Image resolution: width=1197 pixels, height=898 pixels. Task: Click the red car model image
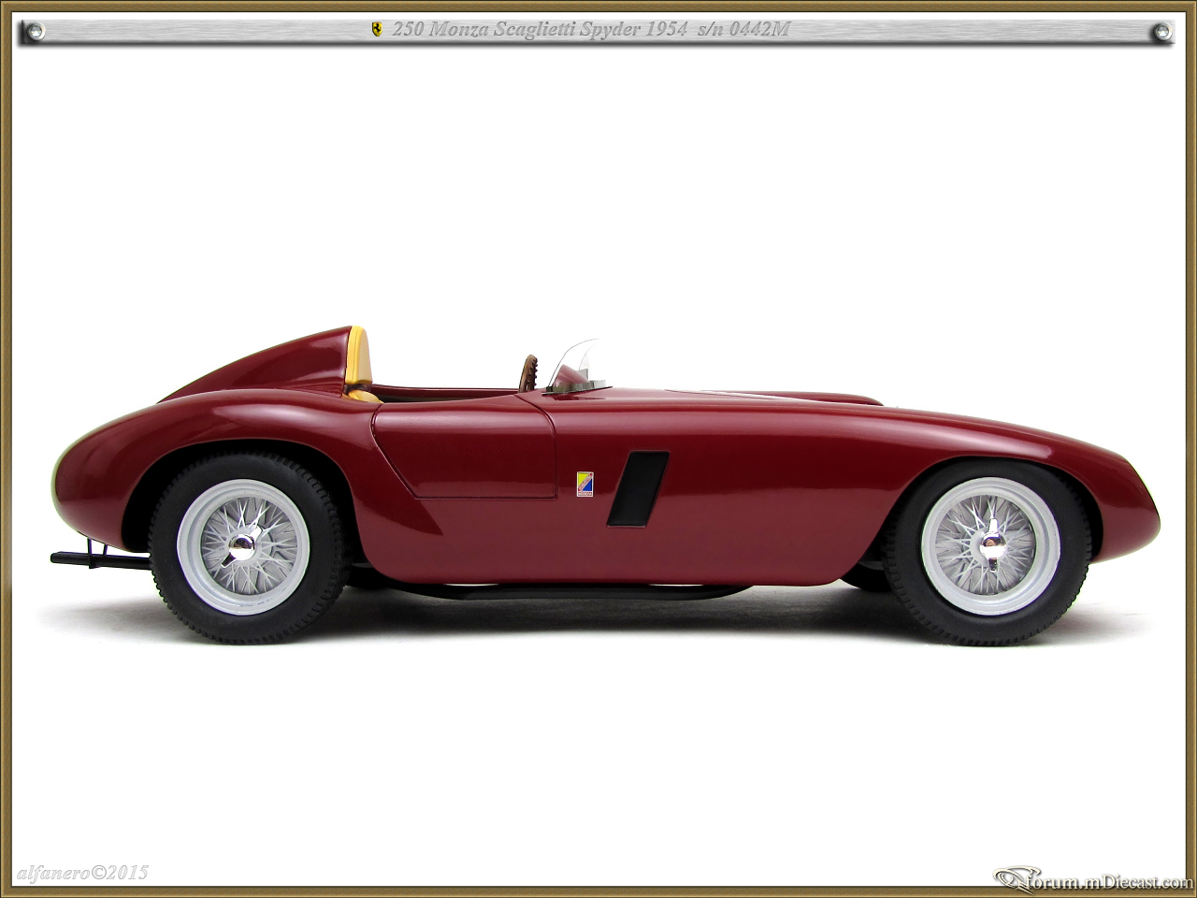click(605, 485)
